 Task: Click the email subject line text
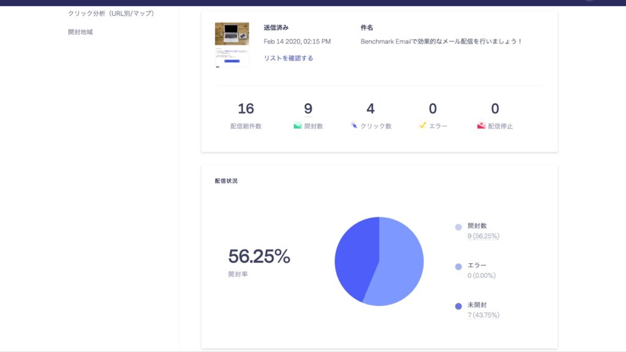(x=441, y=41)
